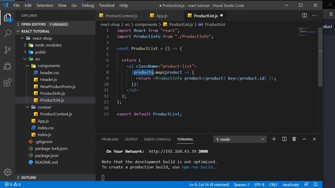Select the terminal dropdown showing 1: node
This screenshot has width=335, height=188.
[x=240, y=139]
